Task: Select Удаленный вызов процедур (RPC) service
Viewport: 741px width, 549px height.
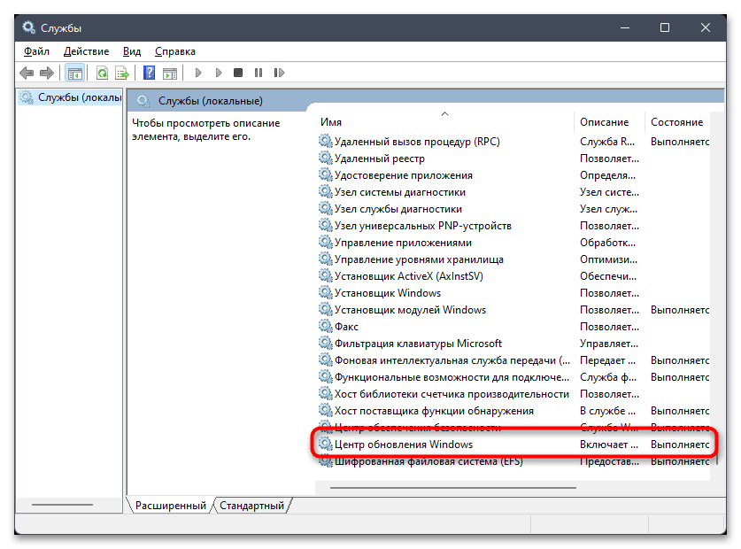Action: click(x=417, y=142)
